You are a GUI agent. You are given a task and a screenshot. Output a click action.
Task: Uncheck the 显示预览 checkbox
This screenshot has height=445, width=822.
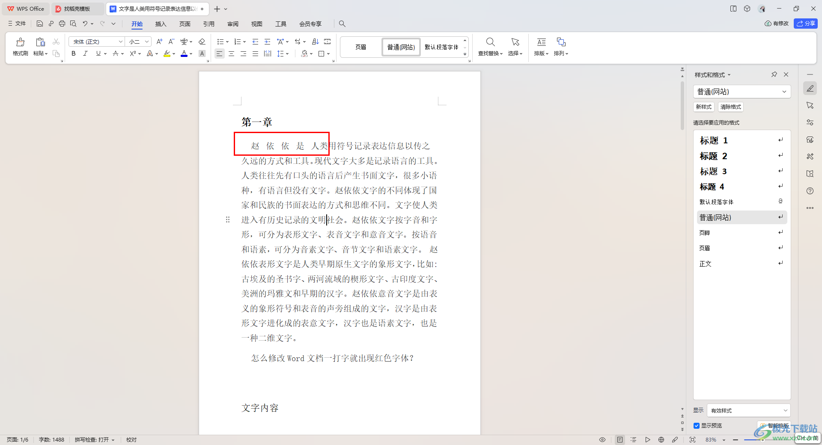[x=697, y=426]
